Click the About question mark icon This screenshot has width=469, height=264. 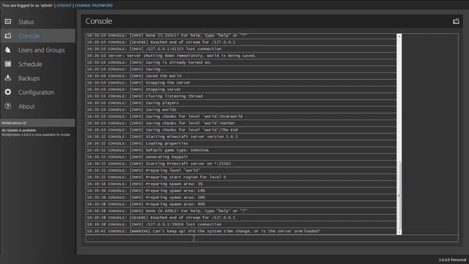click(x=8, y=106)
